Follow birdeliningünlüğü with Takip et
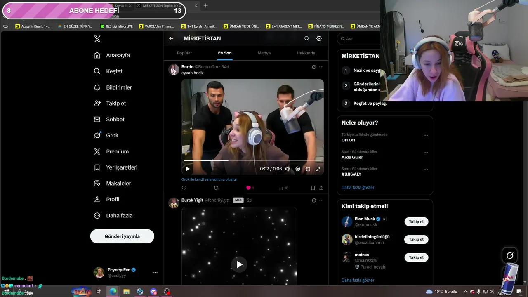528x297 pixels. (x=416, y=239)
